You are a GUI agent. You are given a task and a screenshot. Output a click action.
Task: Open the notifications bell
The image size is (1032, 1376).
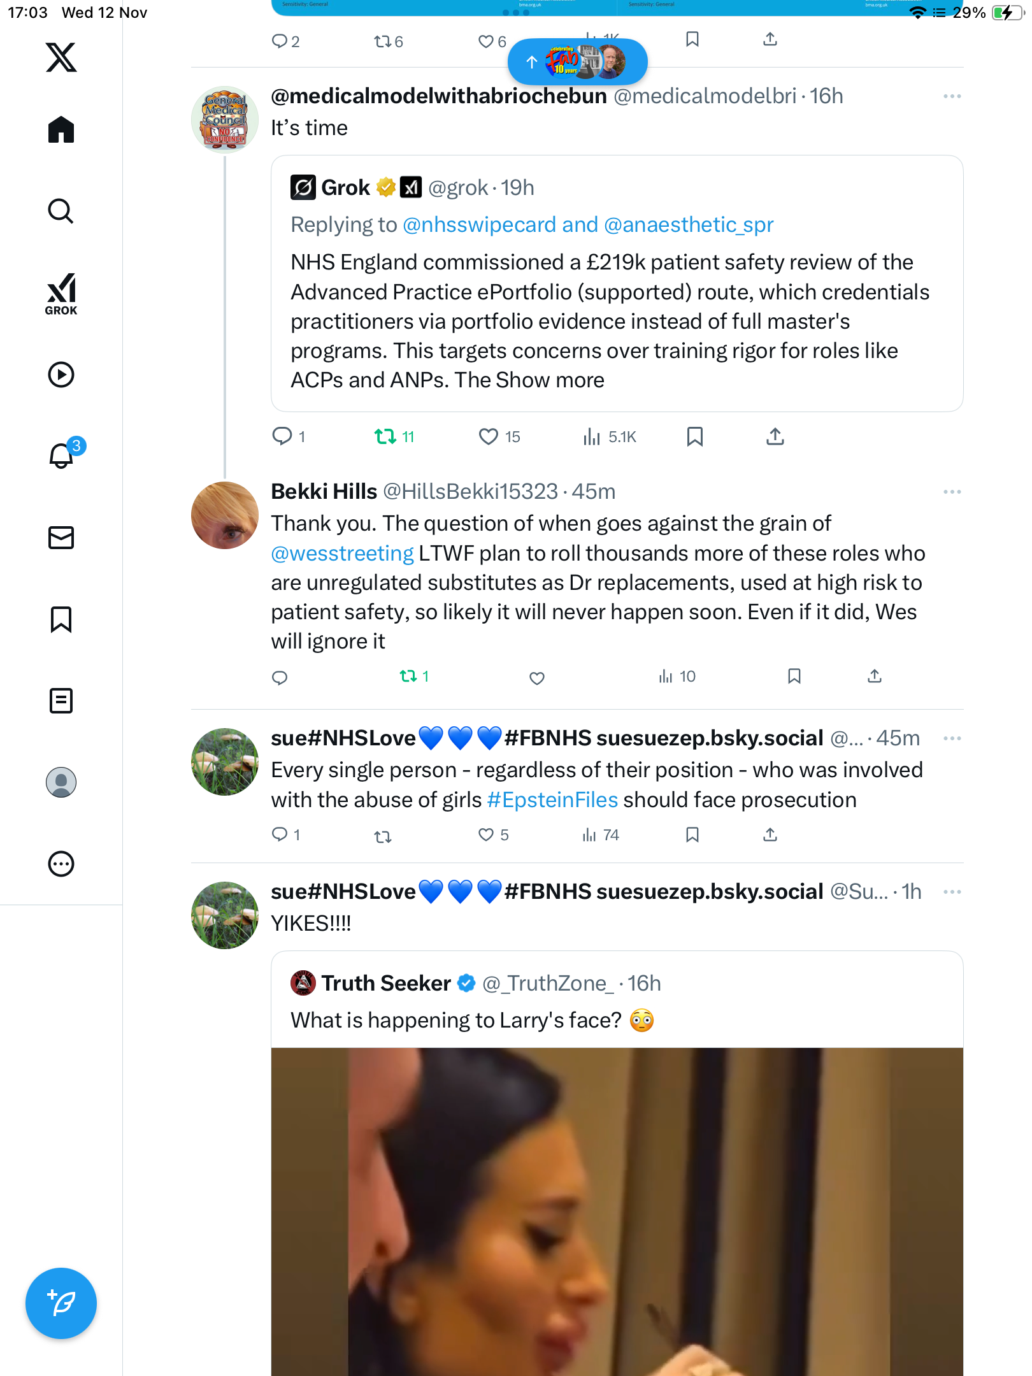(61, 455)
